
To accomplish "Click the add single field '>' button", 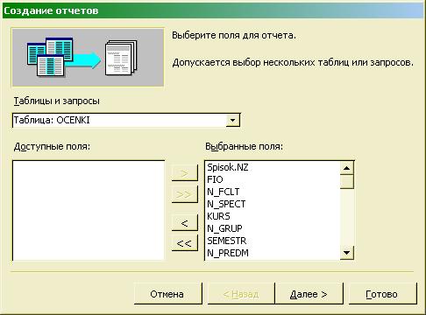I will (185, 173).
